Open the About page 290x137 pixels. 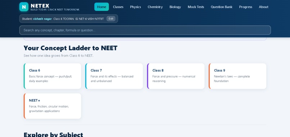pyautogui.click(x=263, y=7)
